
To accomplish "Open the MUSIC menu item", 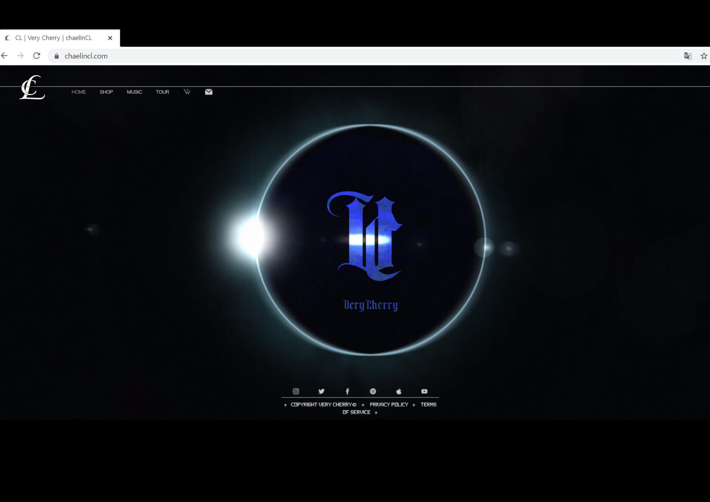I will click(134, 92).
